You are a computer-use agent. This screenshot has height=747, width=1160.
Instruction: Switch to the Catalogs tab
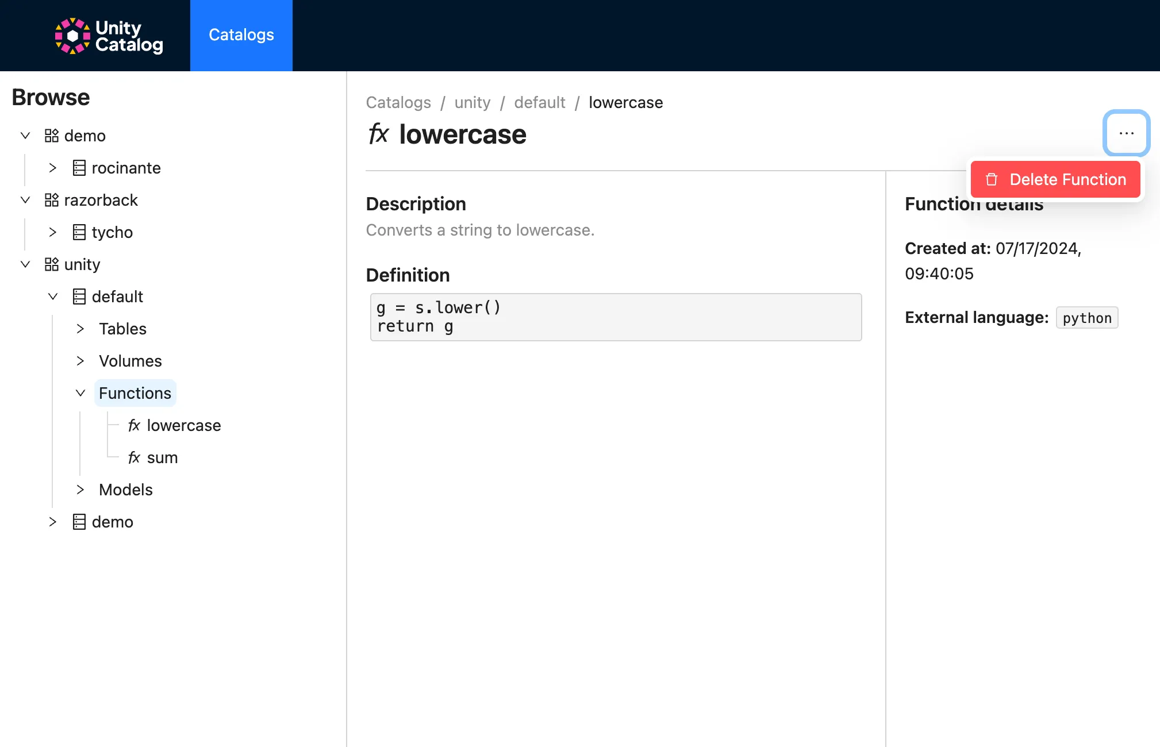point(241,35)
